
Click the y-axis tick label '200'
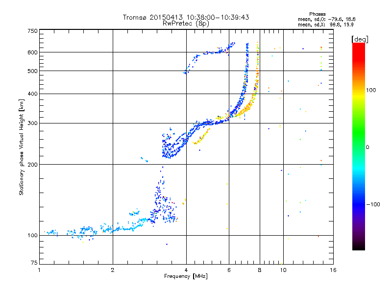click(x=32, y=165)
